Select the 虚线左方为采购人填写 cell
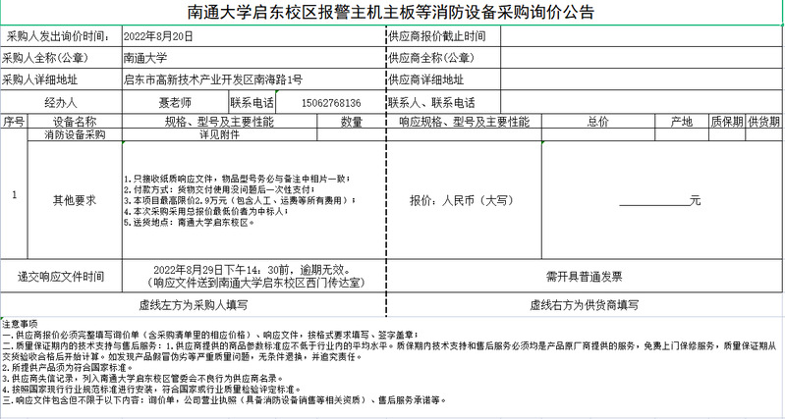This screenshot has width=785, height=419. coord(194,304)
